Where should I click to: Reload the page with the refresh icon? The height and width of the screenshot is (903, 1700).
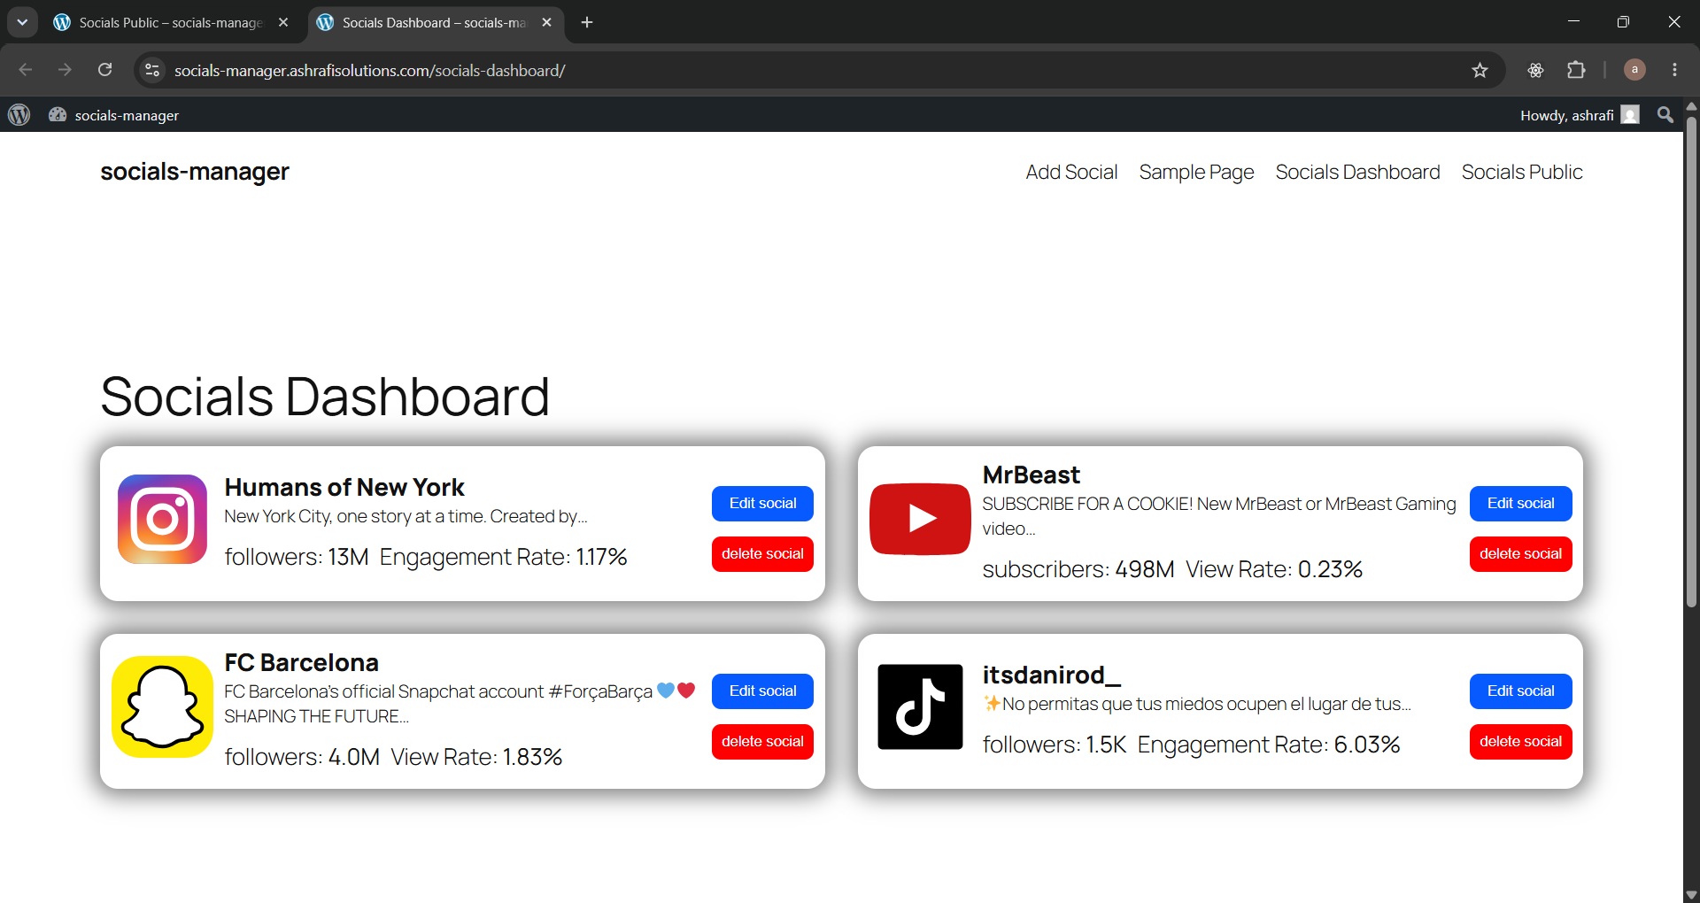104,70
